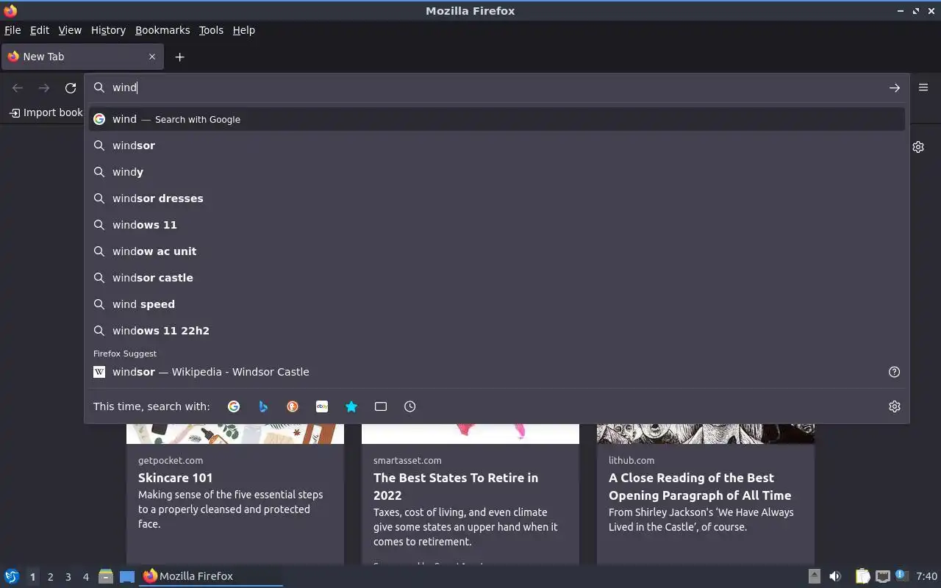Select the 'window ac unit' suggestion
This screenshot has width=941, height=588.
(x=497, y=251)
